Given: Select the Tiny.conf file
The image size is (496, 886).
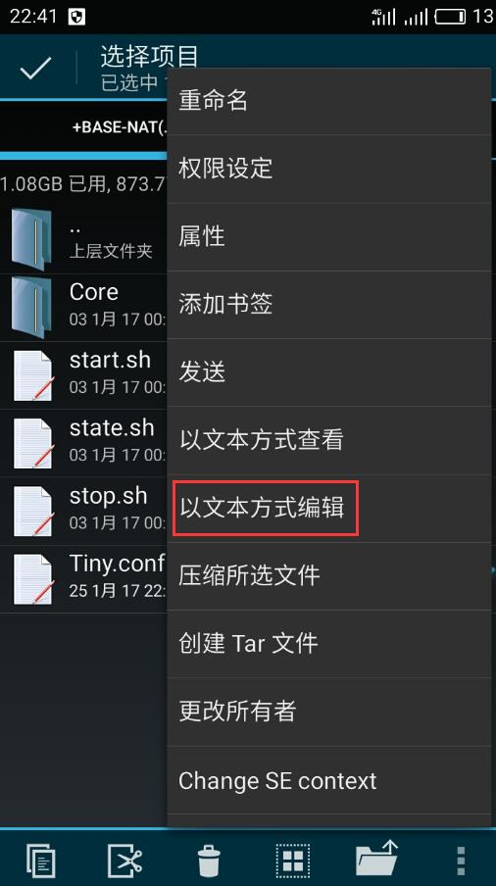Looking at the screenshot, I should point(83,578).
